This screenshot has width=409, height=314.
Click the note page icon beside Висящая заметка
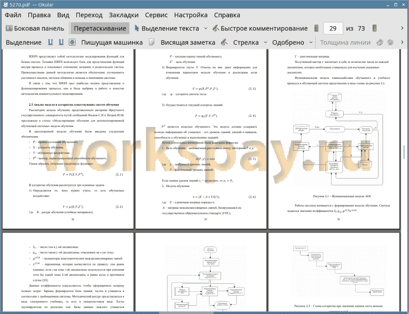click(151, 42)
